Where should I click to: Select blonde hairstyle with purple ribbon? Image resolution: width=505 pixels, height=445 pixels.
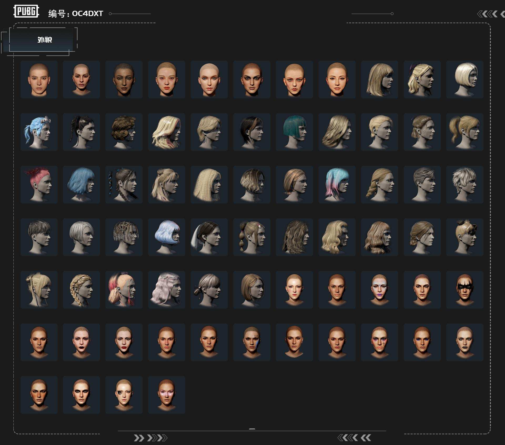(x=422, y=80)
